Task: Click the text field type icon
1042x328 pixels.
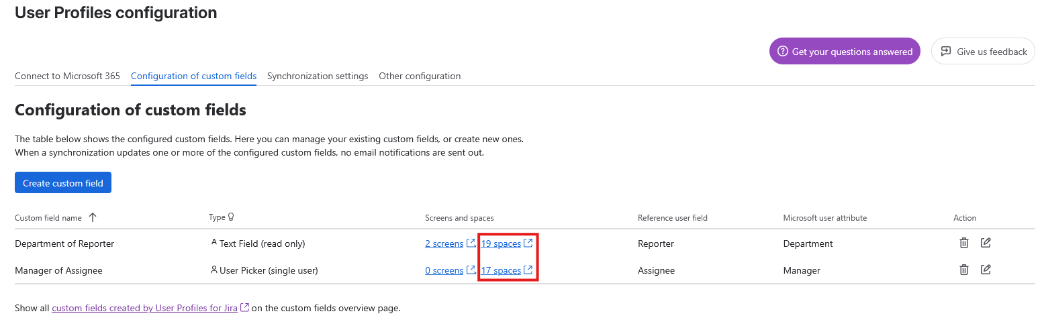Action: 214,243
